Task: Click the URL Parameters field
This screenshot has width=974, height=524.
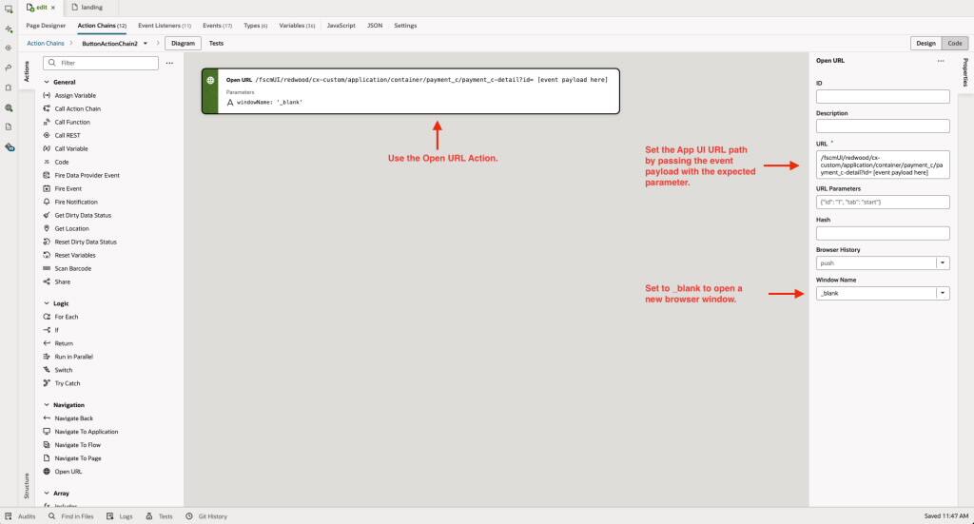Action: tap(883, 202)
